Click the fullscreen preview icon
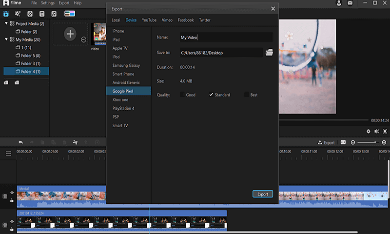 (x=385, y=131)
